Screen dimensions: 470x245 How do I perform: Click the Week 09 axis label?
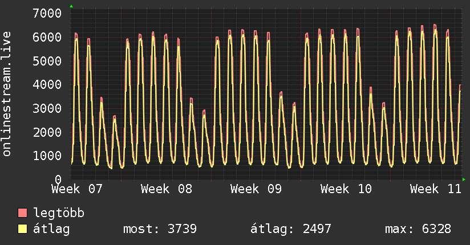click(x=256, y=189)
